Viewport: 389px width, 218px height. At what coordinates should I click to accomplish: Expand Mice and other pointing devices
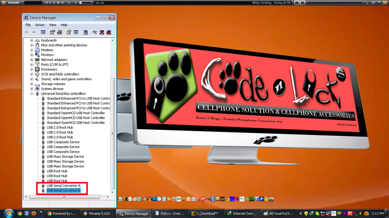point(32,45)
